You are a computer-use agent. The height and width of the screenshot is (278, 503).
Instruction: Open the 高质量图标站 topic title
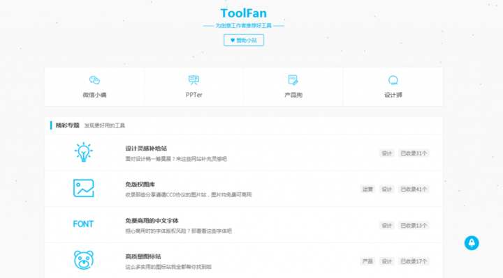143,256
